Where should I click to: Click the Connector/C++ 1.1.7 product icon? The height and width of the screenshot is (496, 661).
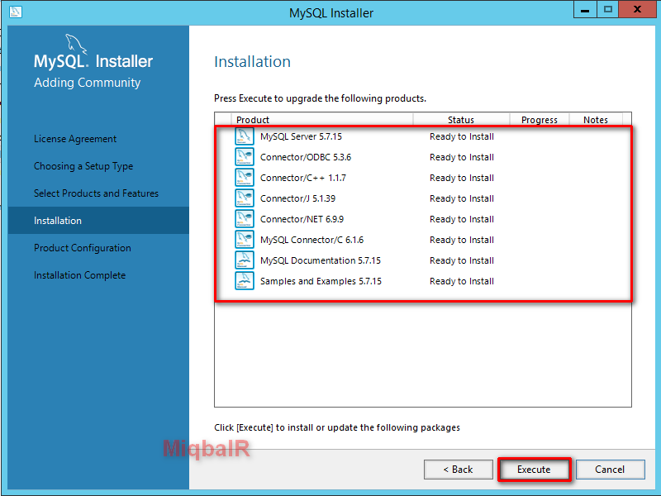click(x=244, y=177)
